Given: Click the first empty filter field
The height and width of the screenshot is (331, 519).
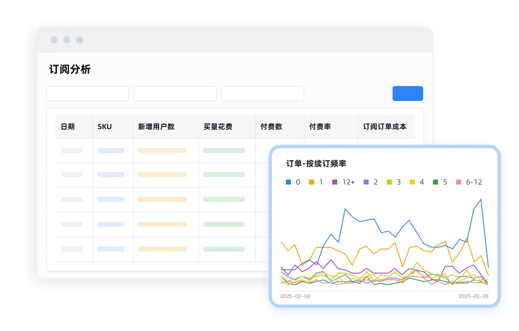Looking at the screenshot, I should (88, 94).
